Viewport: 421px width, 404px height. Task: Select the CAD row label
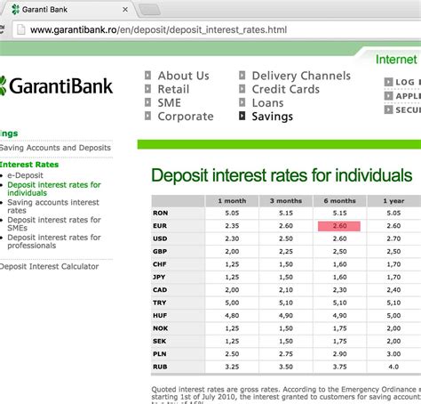coord(160,290)
